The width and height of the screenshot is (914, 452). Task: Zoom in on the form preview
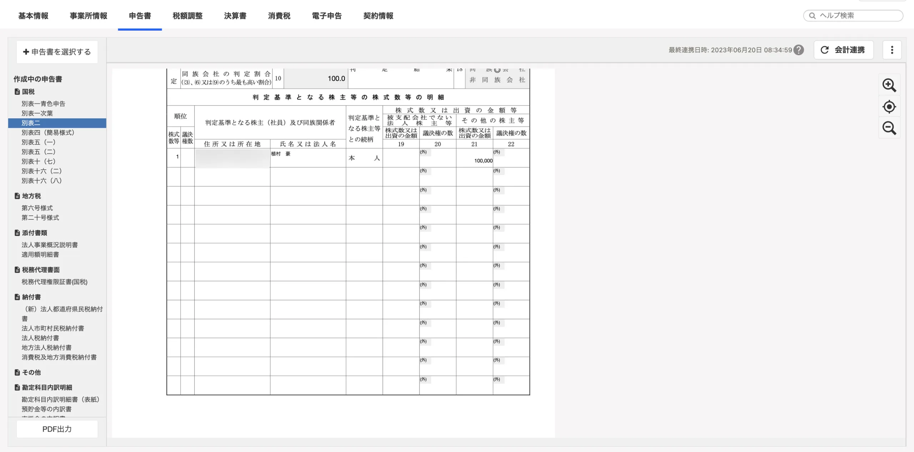pyautogui.click(x=889, y=85)
